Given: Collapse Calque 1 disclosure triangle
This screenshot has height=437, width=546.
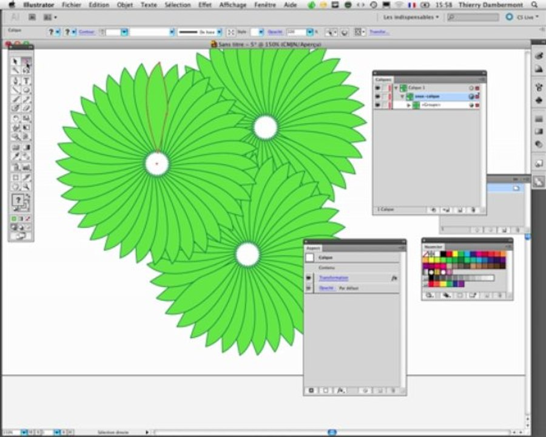Looking at the screenshot, I should coord(396,88).
